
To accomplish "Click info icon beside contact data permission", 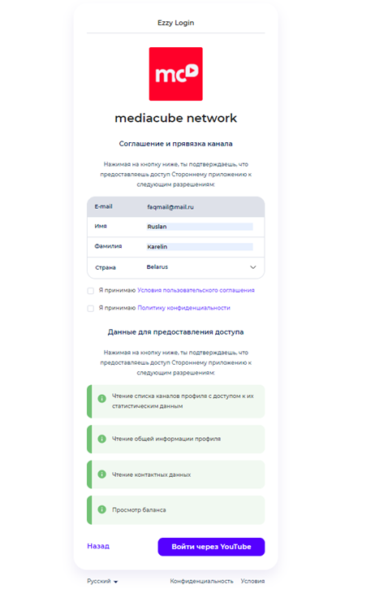I will [x=101, y=474].
